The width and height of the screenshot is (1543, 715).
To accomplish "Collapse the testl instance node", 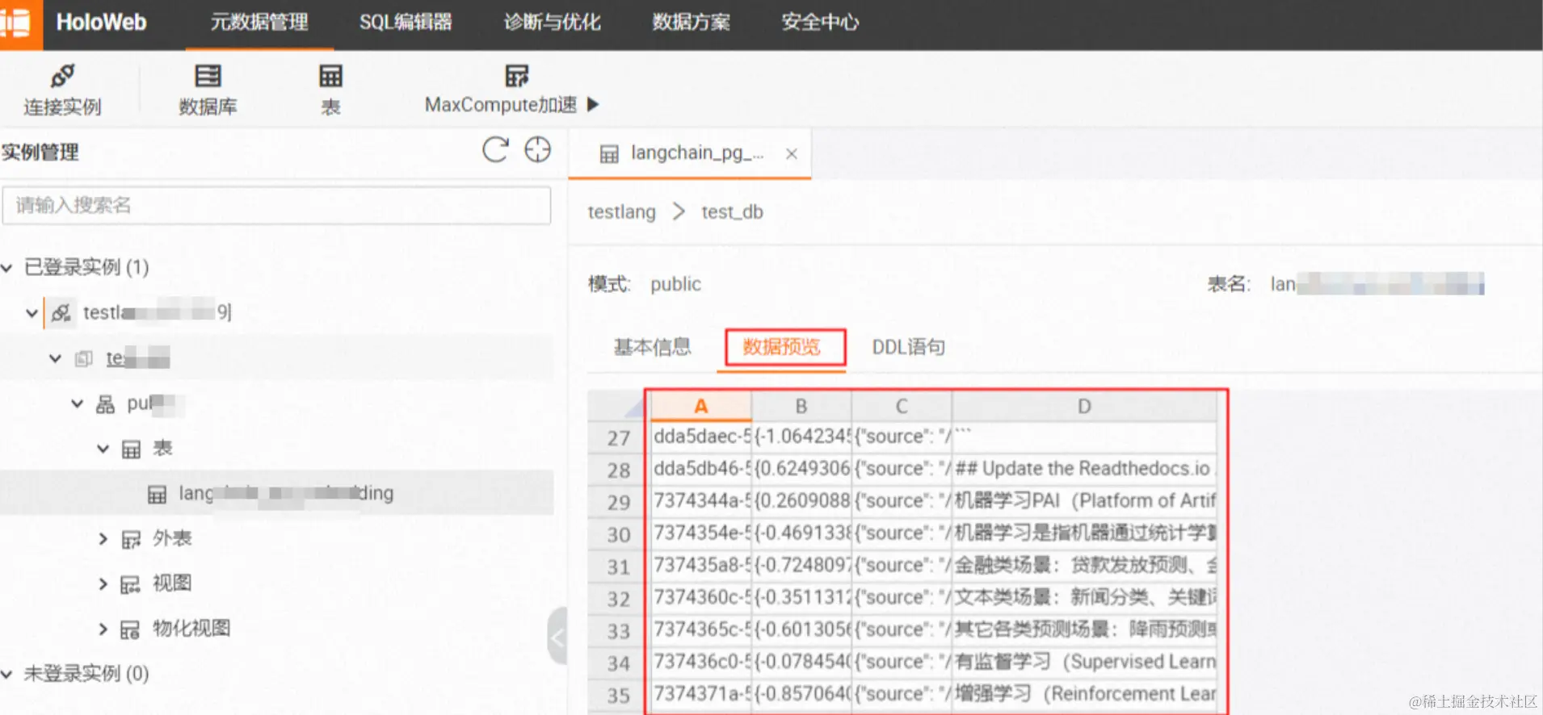I will tap(32, 312).
